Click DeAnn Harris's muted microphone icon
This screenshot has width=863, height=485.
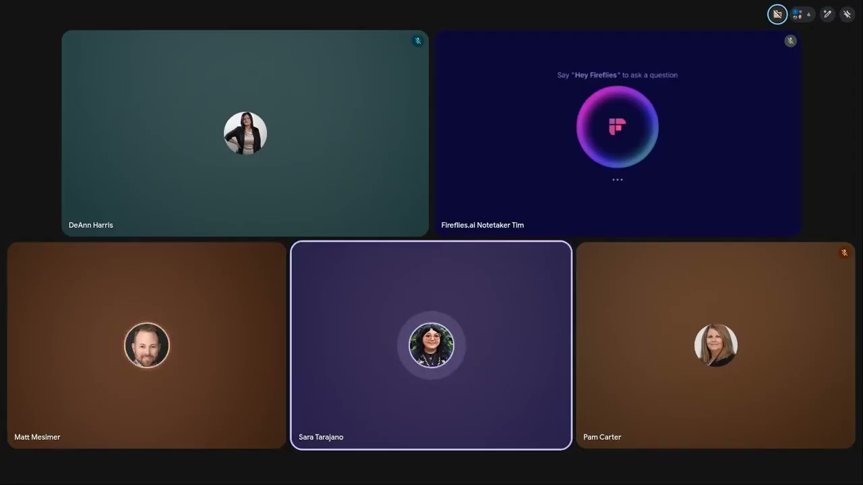418,41
